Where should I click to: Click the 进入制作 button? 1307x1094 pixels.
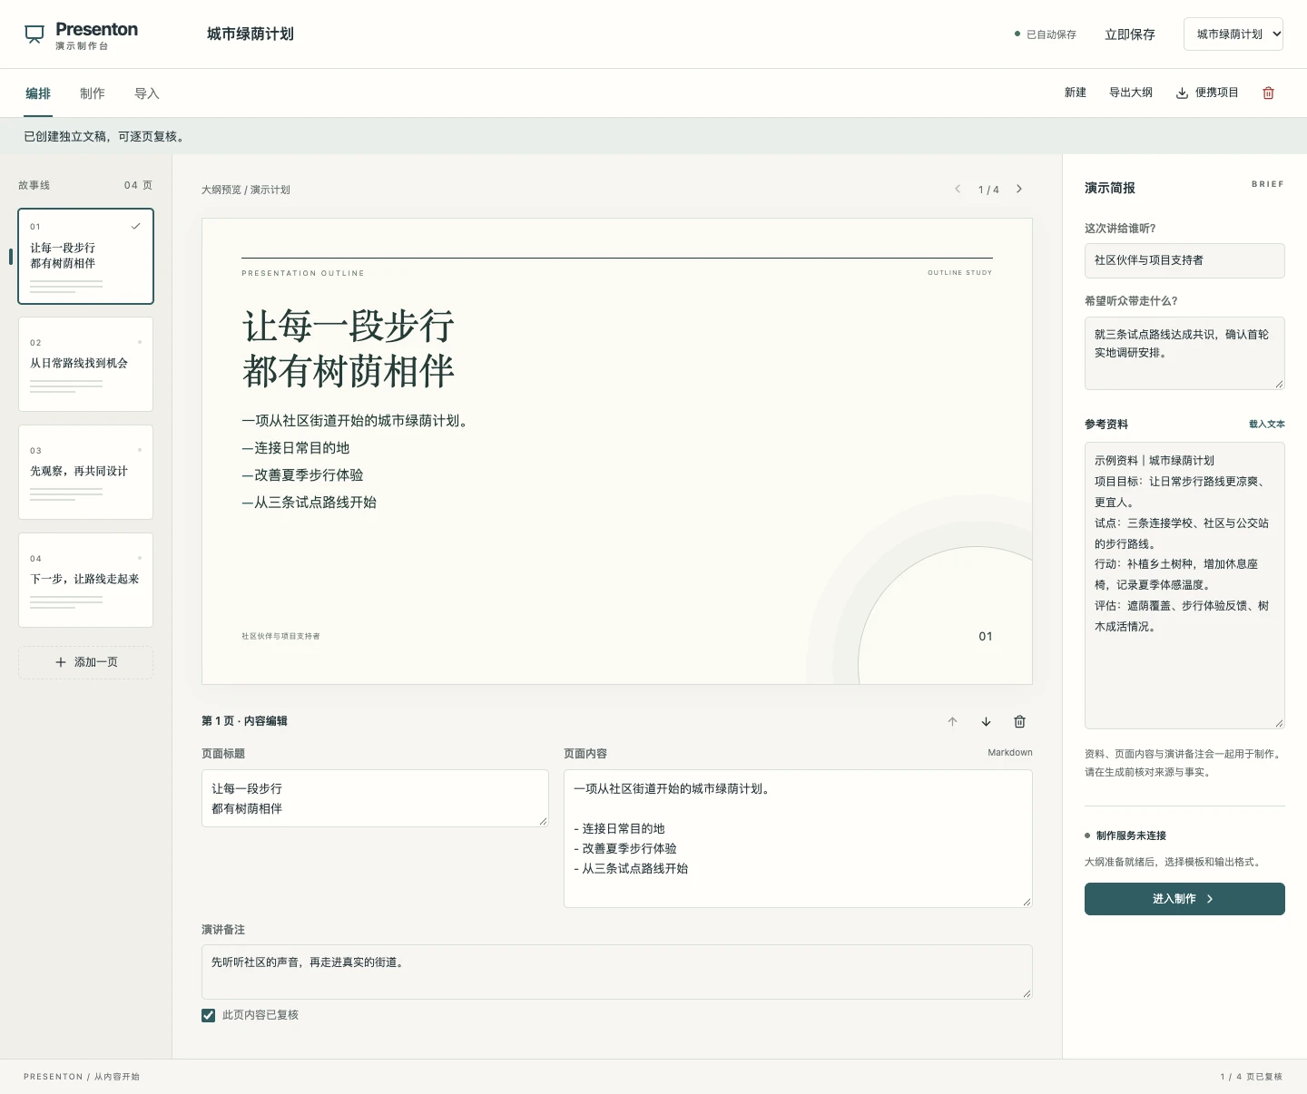(x=1184, y=899)
